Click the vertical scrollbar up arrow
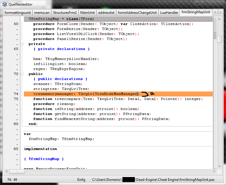The image size is (226, 185). [219, 19]
